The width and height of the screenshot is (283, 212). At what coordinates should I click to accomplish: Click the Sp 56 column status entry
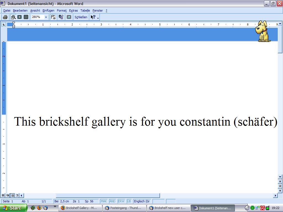[89, 201]
